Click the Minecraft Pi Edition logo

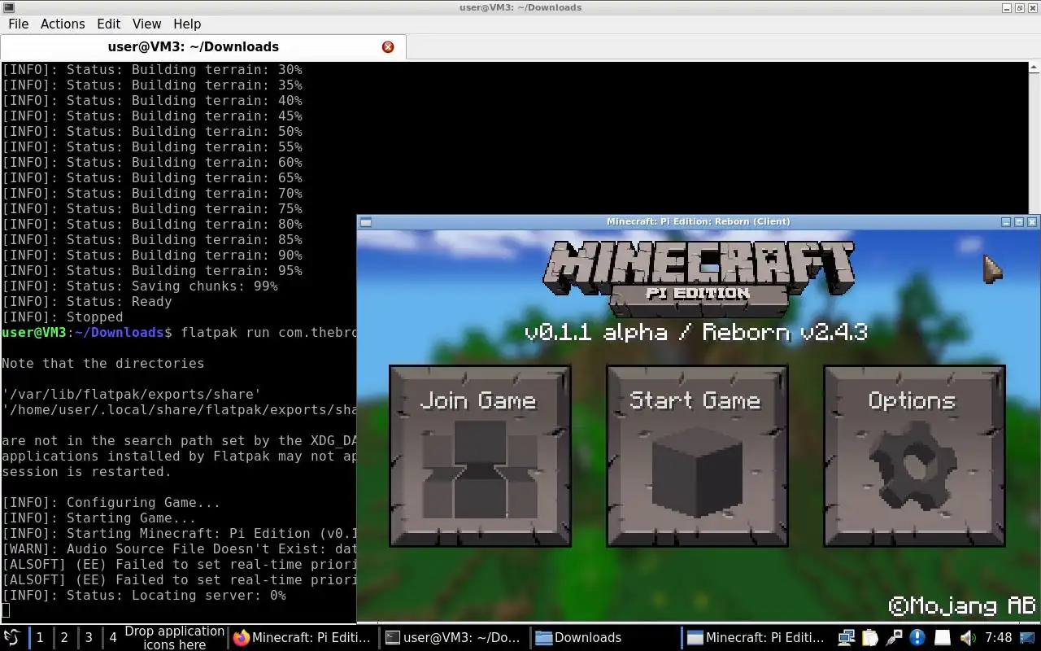tap(698, 278)
